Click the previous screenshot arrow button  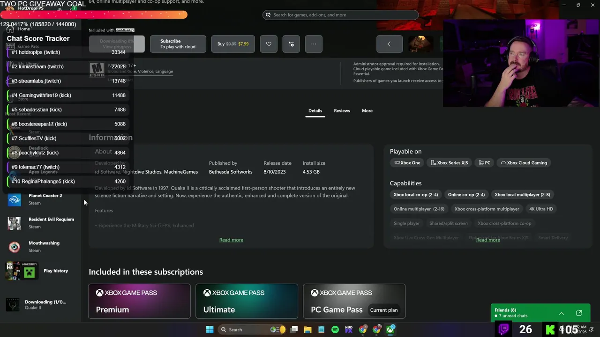389,44
